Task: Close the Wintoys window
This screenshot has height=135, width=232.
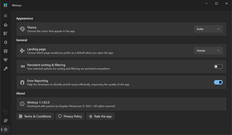Action: (227, 3)
